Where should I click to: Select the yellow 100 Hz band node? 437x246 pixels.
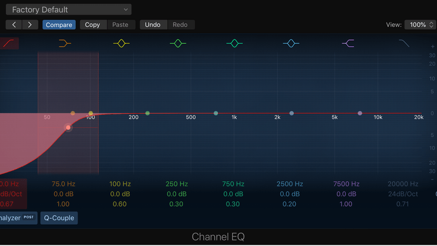point(90,113)
